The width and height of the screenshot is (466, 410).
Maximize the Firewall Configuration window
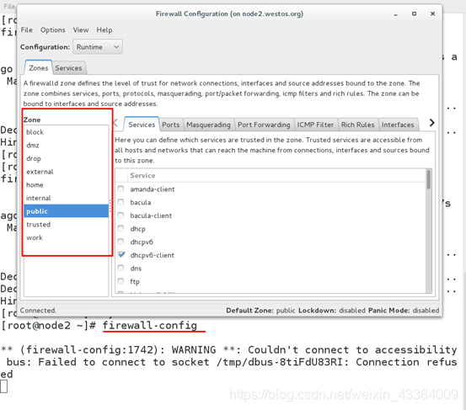coord(414,14)
